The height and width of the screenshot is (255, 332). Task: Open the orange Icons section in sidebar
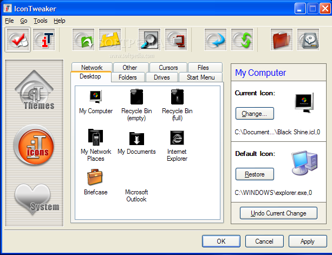34,145
